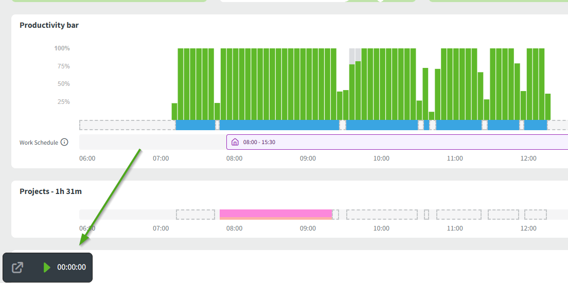
Task: Click the longest blue activity segment starting near 08:00
Action: coord(279,125)
